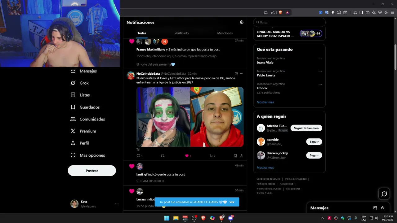Click Ver on the sent post toast
397x223 pixels.
click(x=232, y=202)
